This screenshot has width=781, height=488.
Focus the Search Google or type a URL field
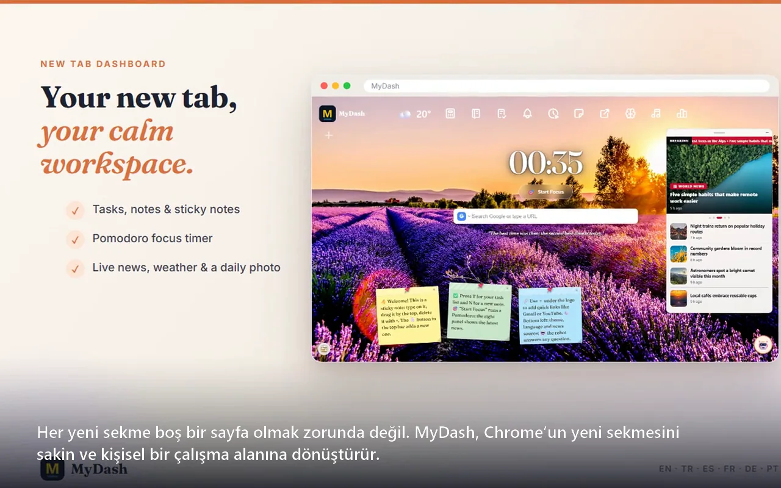click(545, 216)
